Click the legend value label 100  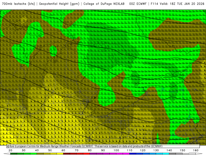tap(116, 150)
